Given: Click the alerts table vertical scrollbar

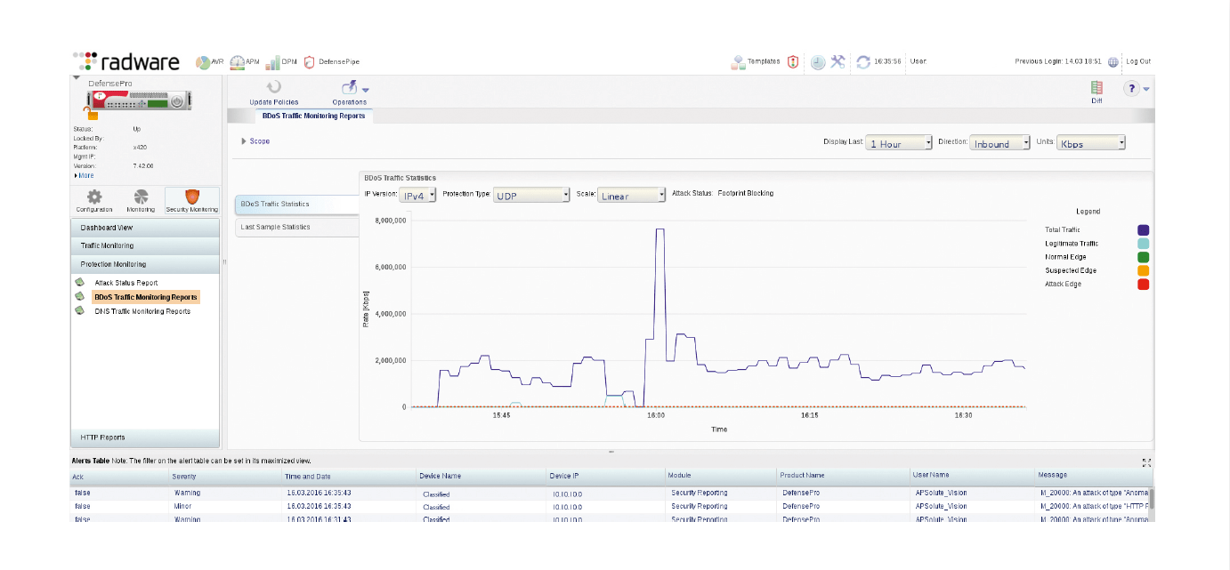Looking at the screenshot, I should click(x=1151, y=499).
